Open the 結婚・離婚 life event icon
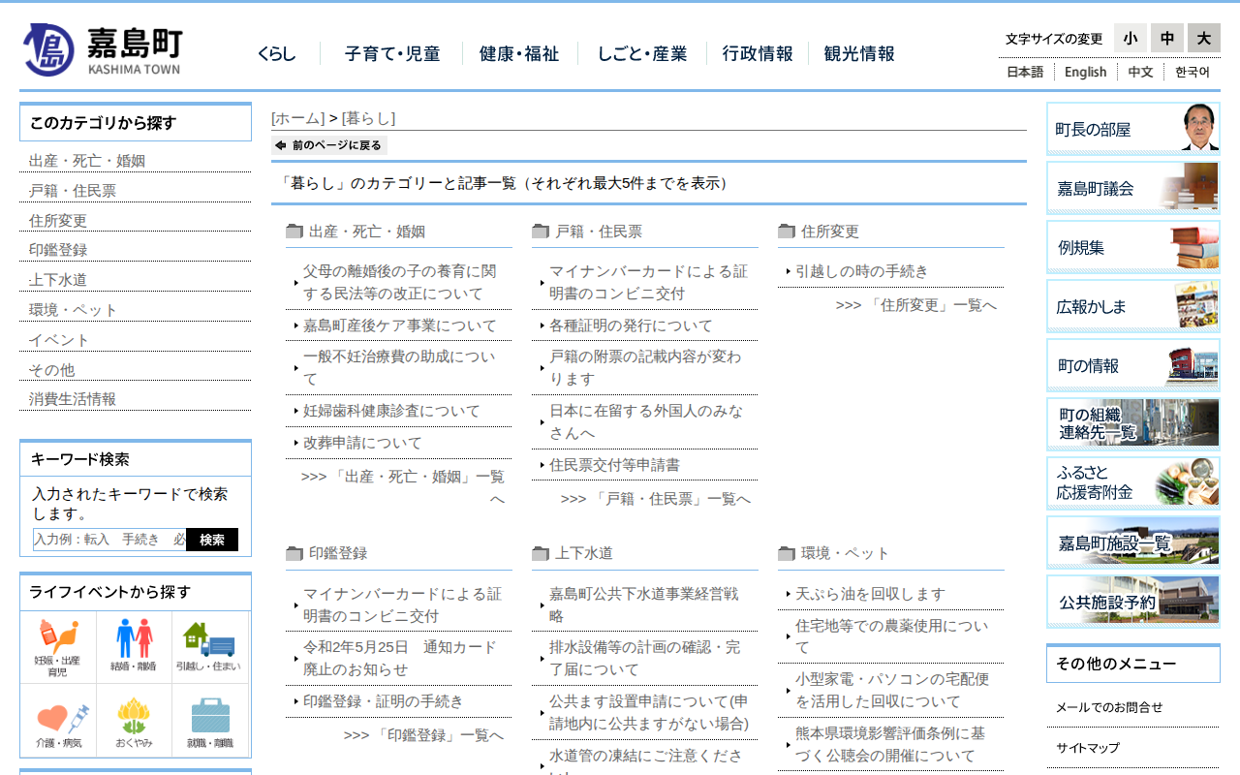This screenshot has width=1240, height=775. 135,647
